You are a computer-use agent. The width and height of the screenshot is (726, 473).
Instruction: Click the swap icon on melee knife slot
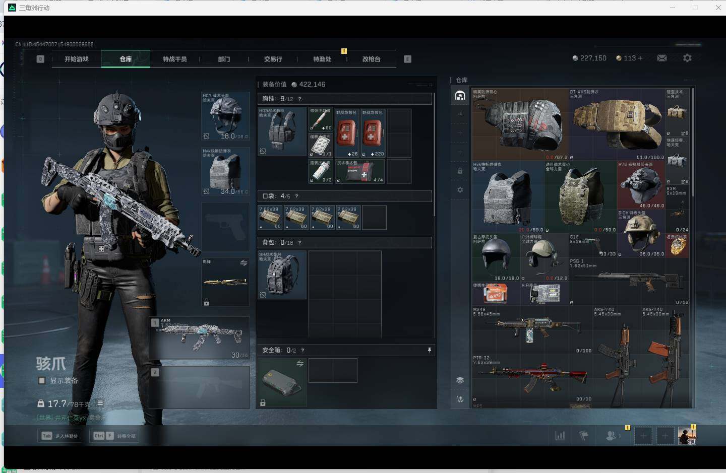click(x=244, y=263)
